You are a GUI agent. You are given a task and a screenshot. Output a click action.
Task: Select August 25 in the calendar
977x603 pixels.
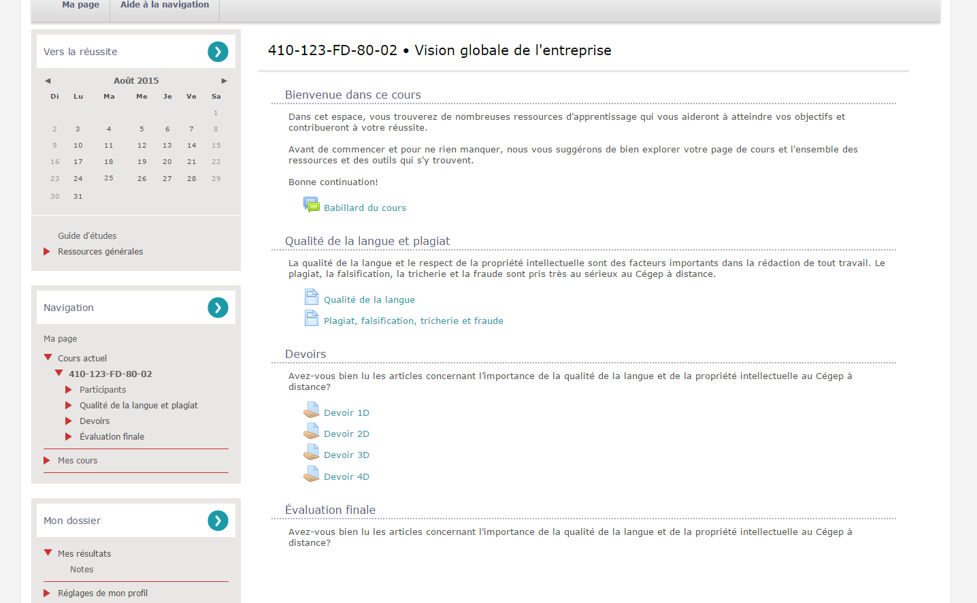pyautogui.click(x=109, y=178)
